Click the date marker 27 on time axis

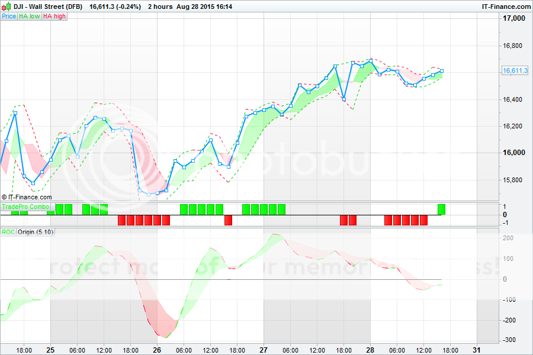(x=264, y=349)
